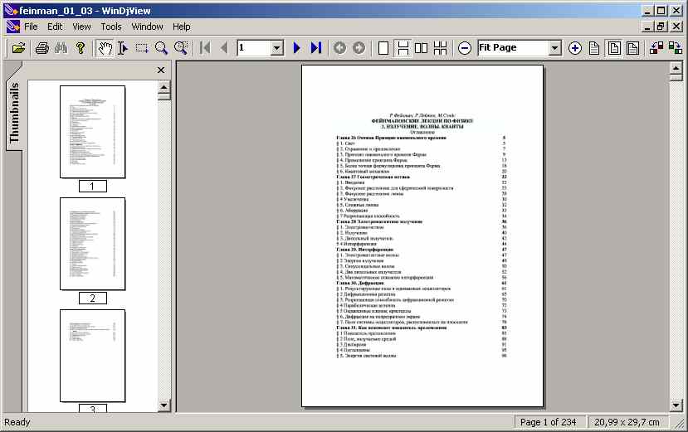Rotate the page left
Image resolution: width=688 pixels, height=432 pixels.
(656, 48)
